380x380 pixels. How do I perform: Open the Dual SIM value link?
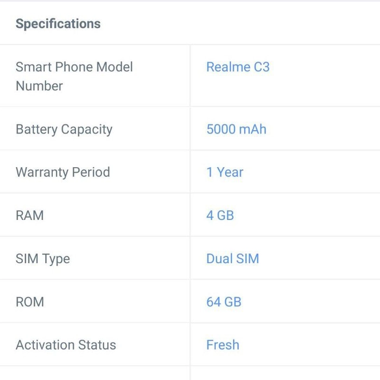point(233,258)
